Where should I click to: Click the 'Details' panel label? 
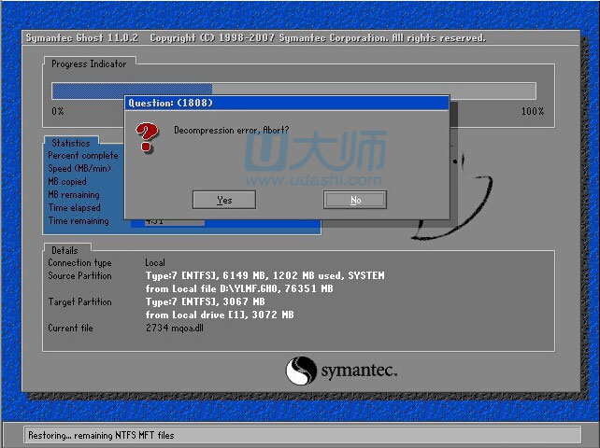click(x=64, y=250)
